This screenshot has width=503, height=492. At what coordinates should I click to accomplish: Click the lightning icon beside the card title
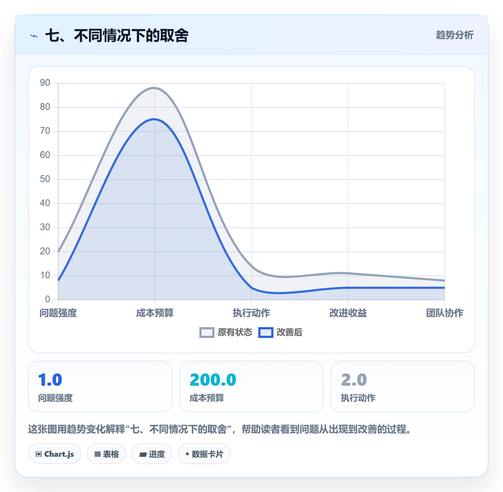(x=34, y=36)
